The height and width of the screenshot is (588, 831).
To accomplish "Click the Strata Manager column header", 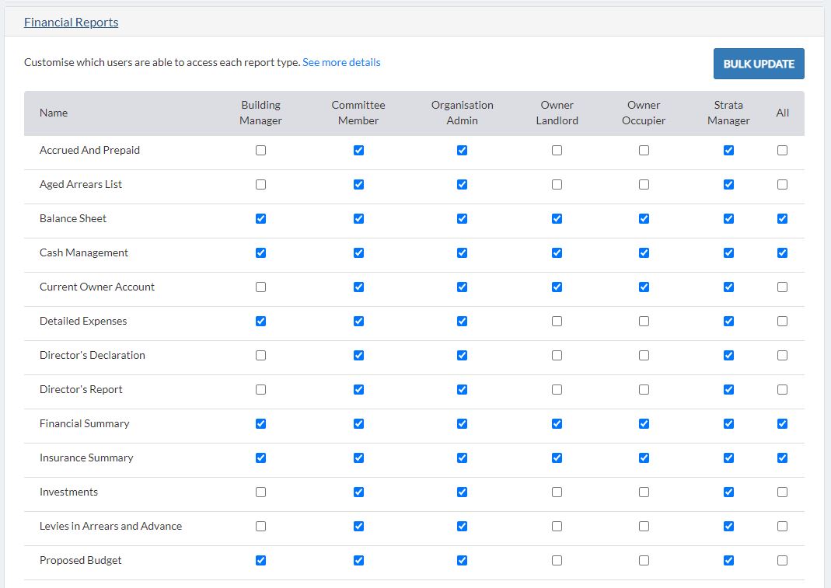I will tap(728, 113).
